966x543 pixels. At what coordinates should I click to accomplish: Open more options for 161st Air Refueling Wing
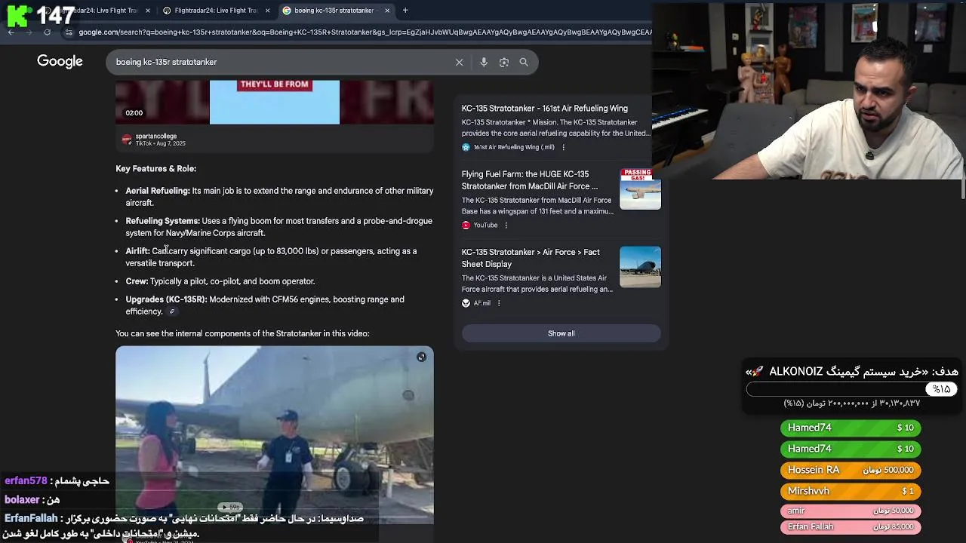pos(563,147)
